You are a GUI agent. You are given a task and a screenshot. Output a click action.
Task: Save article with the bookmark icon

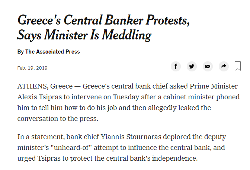(238, 66)
